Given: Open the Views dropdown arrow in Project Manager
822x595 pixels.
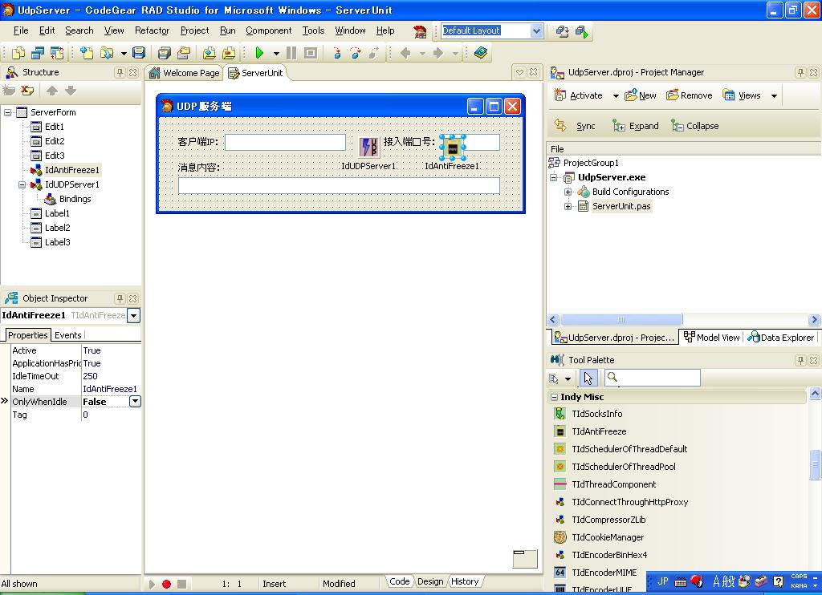Looking at the screenshot, I should pos(774,96).
